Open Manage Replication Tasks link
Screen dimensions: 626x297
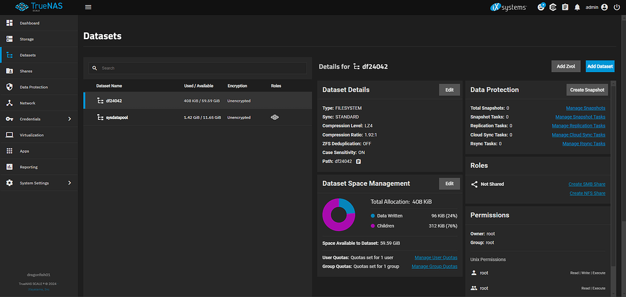pyautogui.click(x=578, y=125)
